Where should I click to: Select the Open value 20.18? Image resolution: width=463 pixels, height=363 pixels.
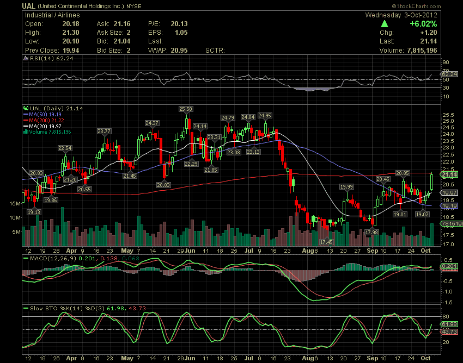71,24
